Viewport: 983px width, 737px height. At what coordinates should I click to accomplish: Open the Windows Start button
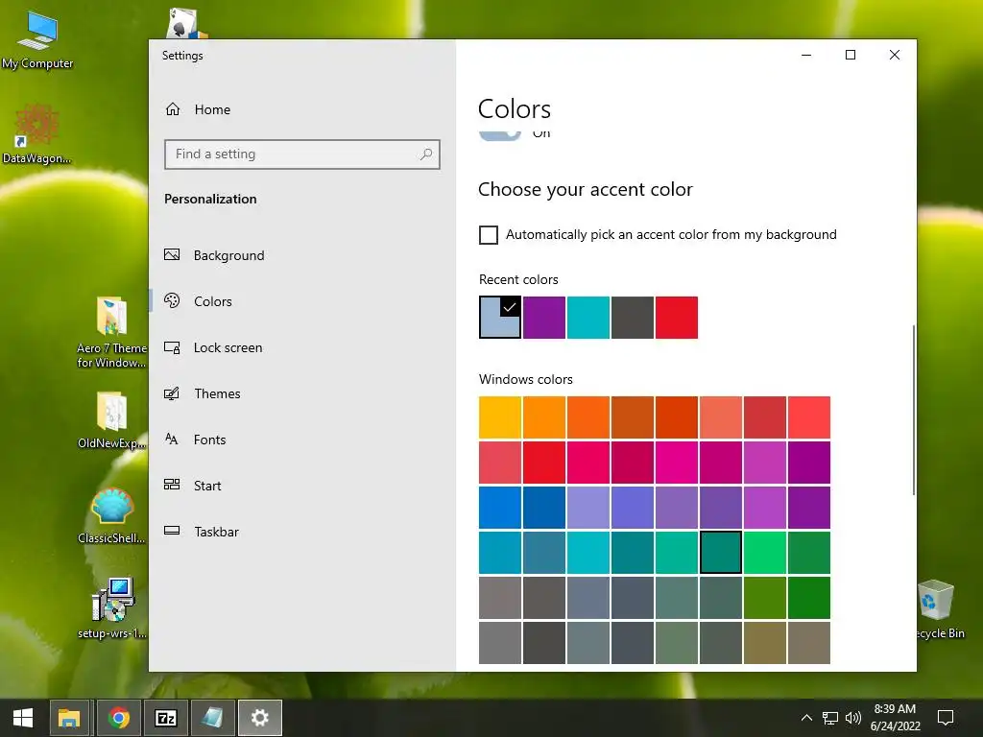23,718
